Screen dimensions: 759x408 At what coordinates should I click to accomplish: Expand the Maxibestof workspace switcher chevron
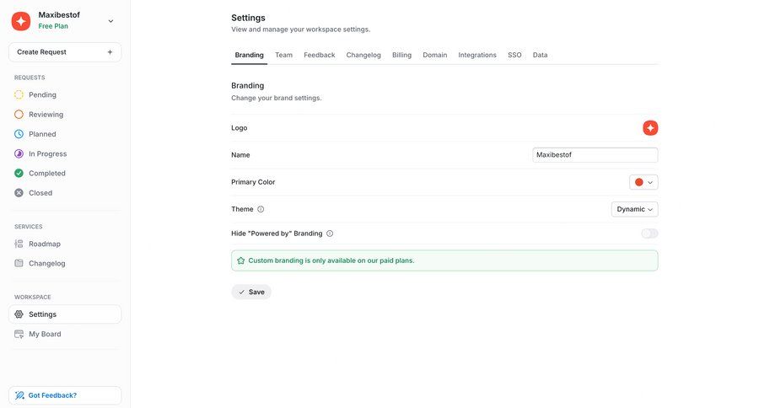click(111, 21)
